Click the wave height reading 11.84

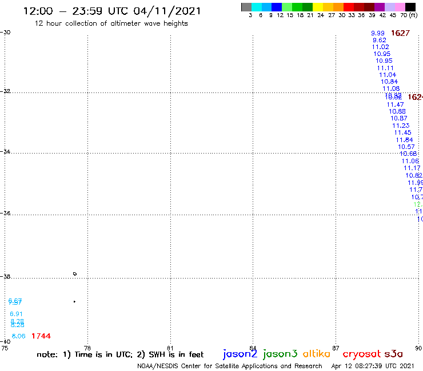(404, 140)
